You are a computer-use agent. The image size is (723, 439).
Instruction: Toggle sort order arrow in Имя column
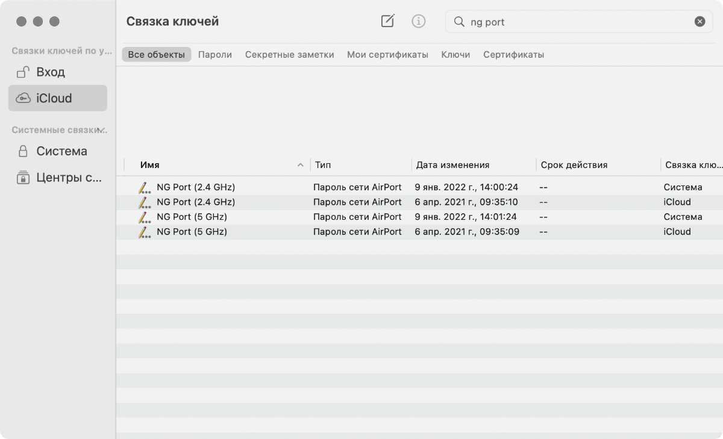[x=300, y=165]
